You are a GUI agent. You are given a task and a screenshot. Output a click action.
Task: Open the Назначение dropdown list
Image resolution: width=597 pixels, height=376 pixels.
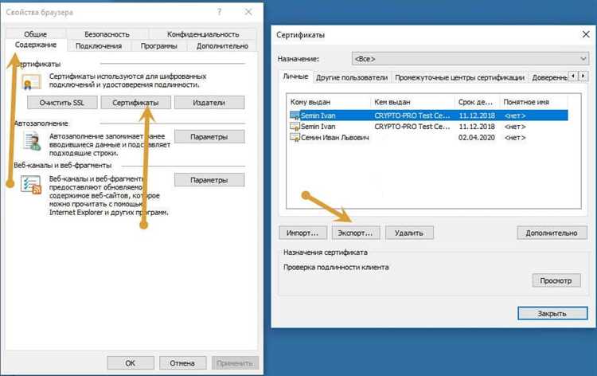[x=470, y=59]
